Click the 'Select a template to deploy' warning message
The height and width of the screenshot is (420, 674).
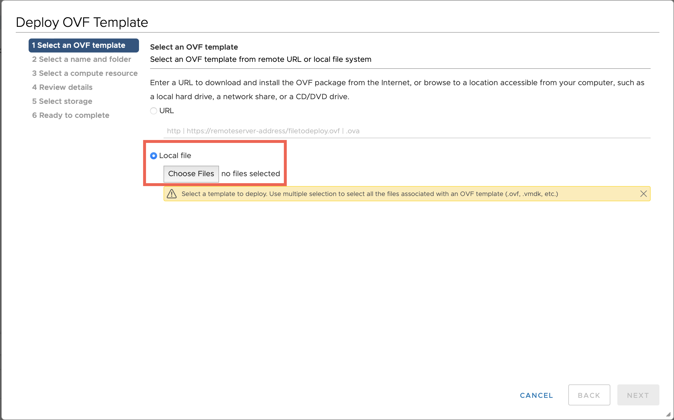(369, 194)
